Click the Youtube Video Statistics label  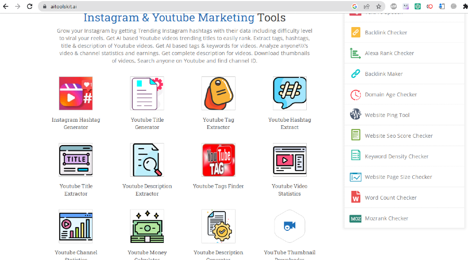(x=290, y=190)
